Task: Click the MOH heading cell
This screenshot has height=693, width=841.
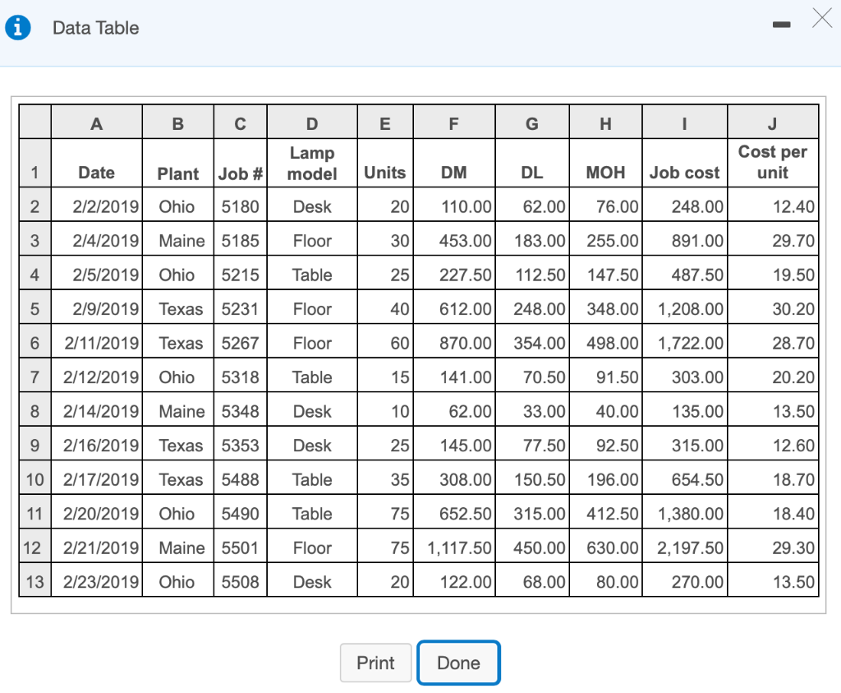Action: coord(605,164)
